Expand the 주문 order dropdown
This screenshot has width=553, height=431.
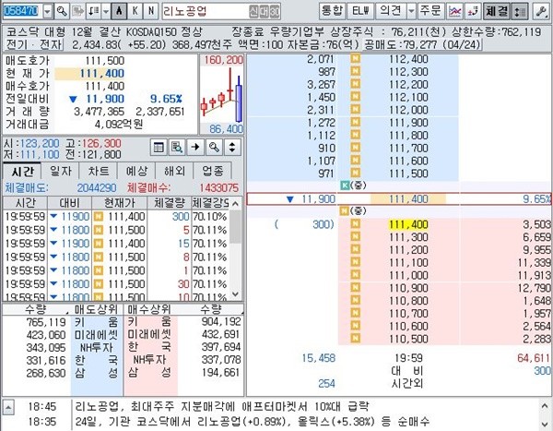pyautogui.click(x=429, y=11)
